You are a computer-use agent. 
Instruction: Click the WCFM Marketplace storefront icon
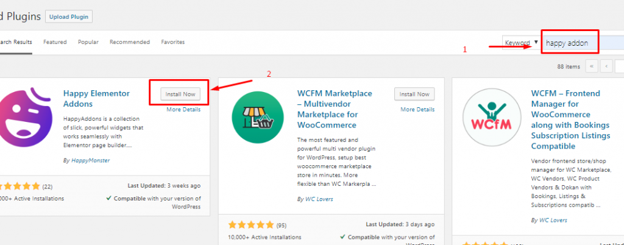(x=258, y=118)
